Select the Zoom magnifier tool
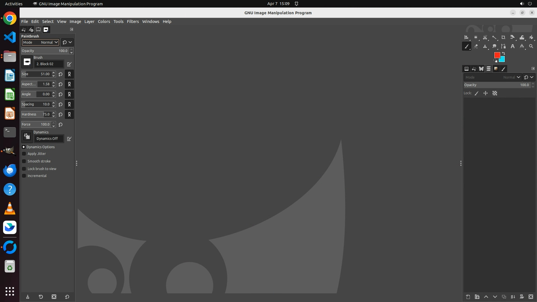 531,46
